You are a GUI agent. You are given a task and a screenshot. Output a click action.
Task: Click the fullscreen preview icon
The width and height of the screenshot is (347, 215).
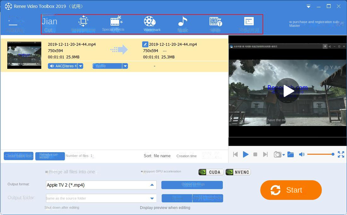coord(341,154)
